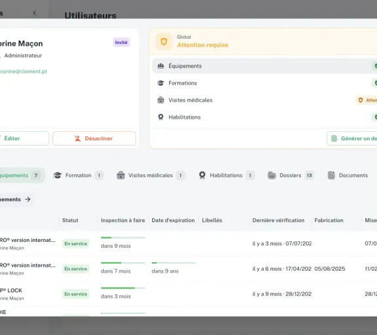Sort by the Statut column header
377x335 pixels.
[70, 220]
